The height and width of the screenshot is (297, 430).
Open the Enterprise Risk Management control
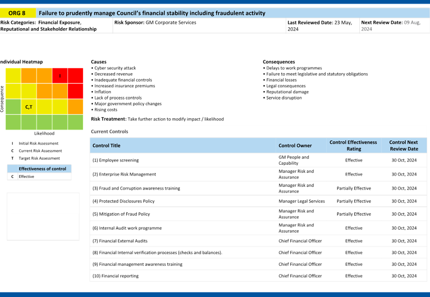(x=125, y=174)
